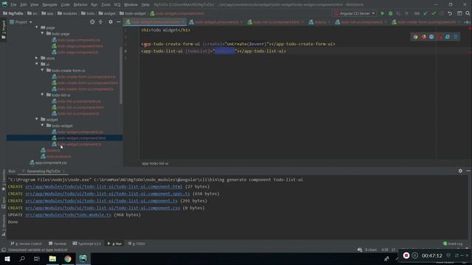The image size is (472, 265).
Task: Open in Chrome browser preview icon
Action: coord(416,37)
